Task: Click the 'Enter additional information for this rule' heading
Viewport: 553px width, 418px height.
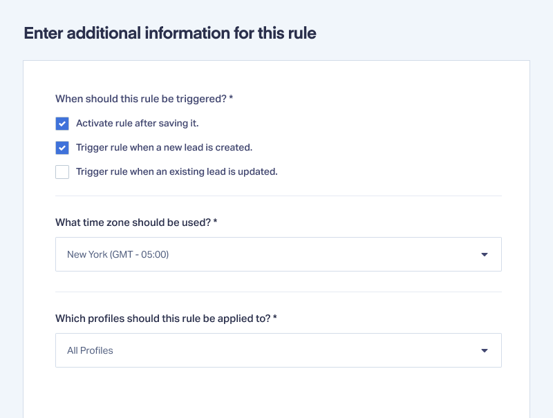Action: click(170, 33)
